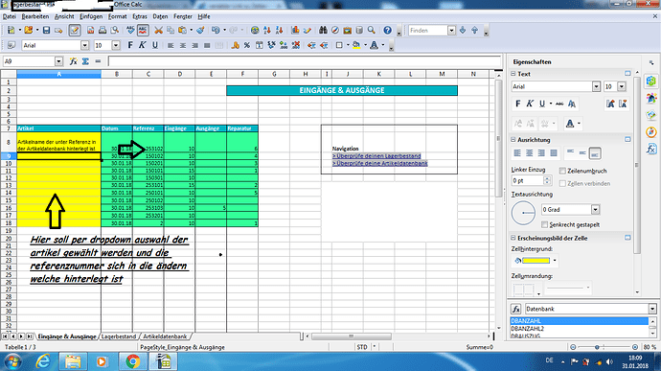Toggle the Zellen verbinden checkbox

click(x=562, y=184)
